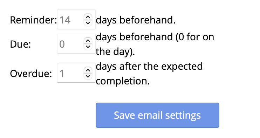This screenshot has width=260, height=138.
Task: Click the 1 value in Overdue box
Action: point(62,74)
